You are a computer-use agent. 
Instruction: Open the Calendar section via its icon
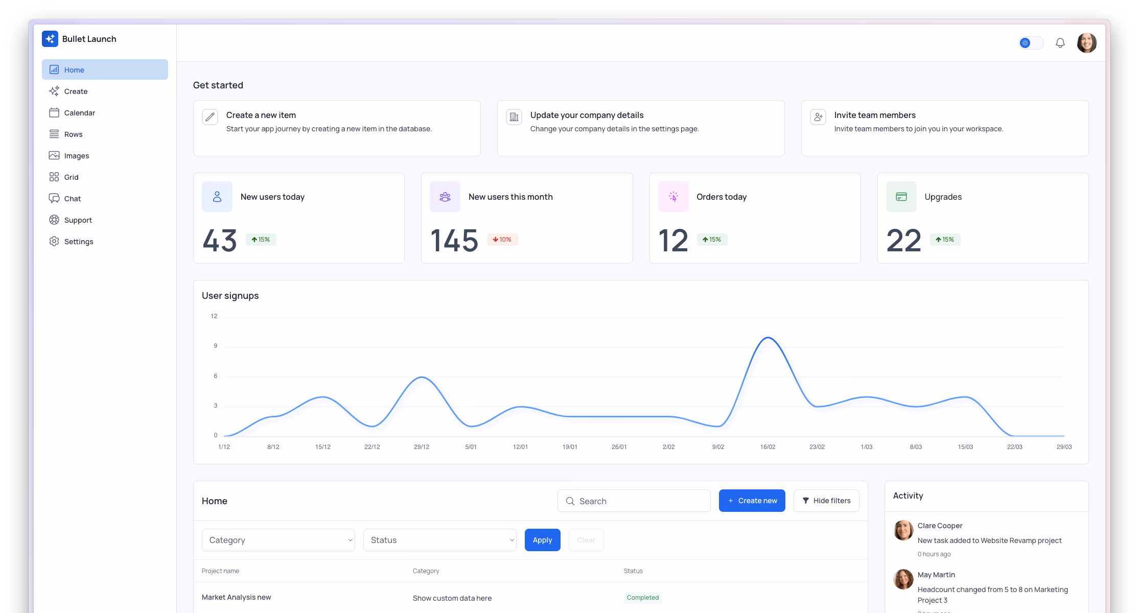pyautogui.click(x=55, y=112)
